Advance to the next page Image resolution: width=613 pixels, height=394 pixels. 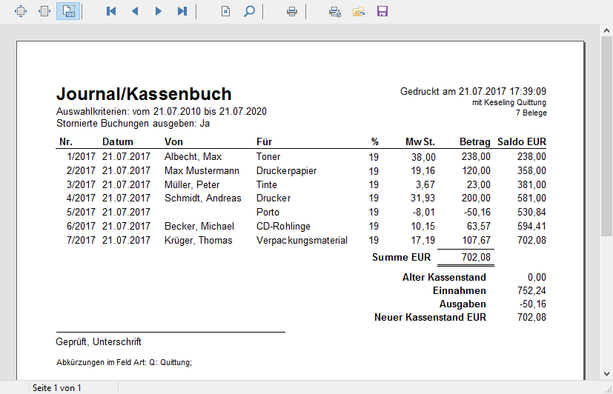[x=158, y=11]
